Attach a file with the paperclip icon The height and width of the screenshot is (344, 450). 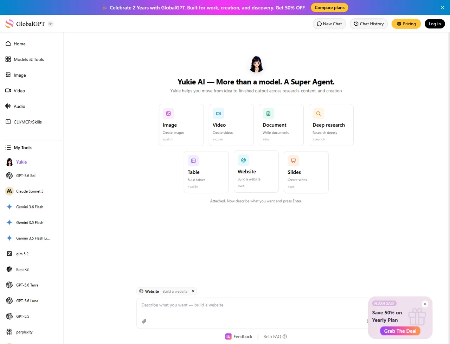144,321
